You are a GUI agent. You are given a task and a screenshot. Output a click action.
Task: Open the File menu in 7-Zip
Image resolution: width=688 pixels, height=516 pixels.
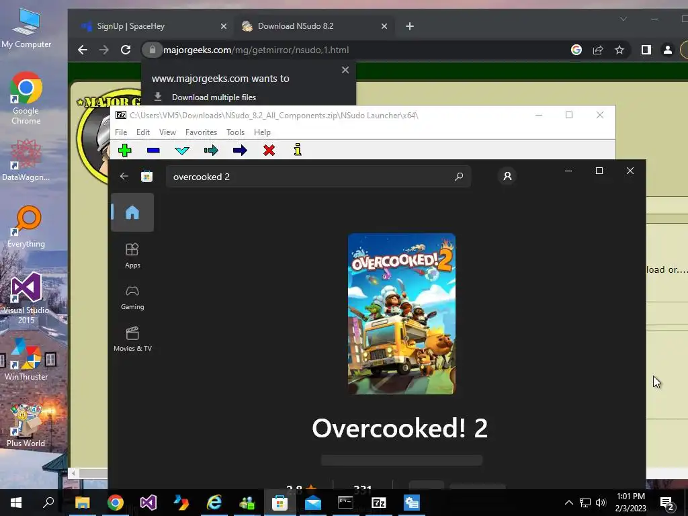click(121, 132)
